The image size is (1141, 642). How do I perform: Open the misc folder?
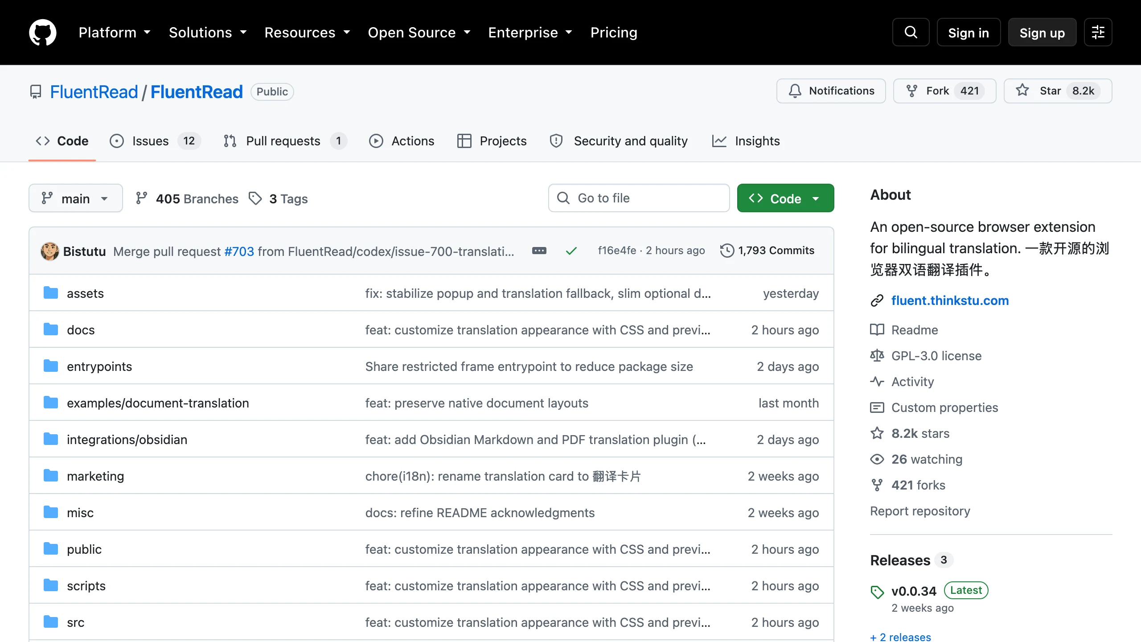point(80,513)
